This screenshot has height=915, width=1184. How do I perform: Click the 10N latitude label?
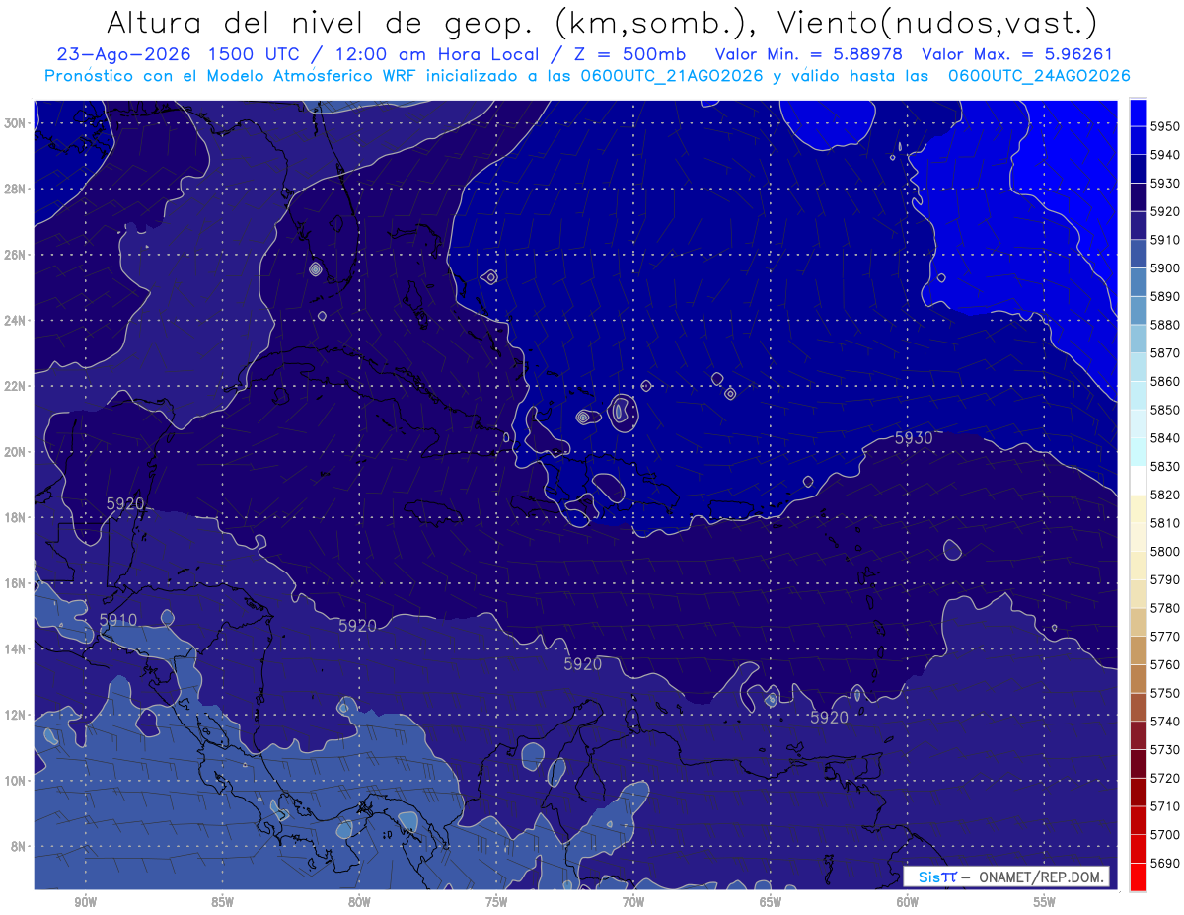click(15, 781)
